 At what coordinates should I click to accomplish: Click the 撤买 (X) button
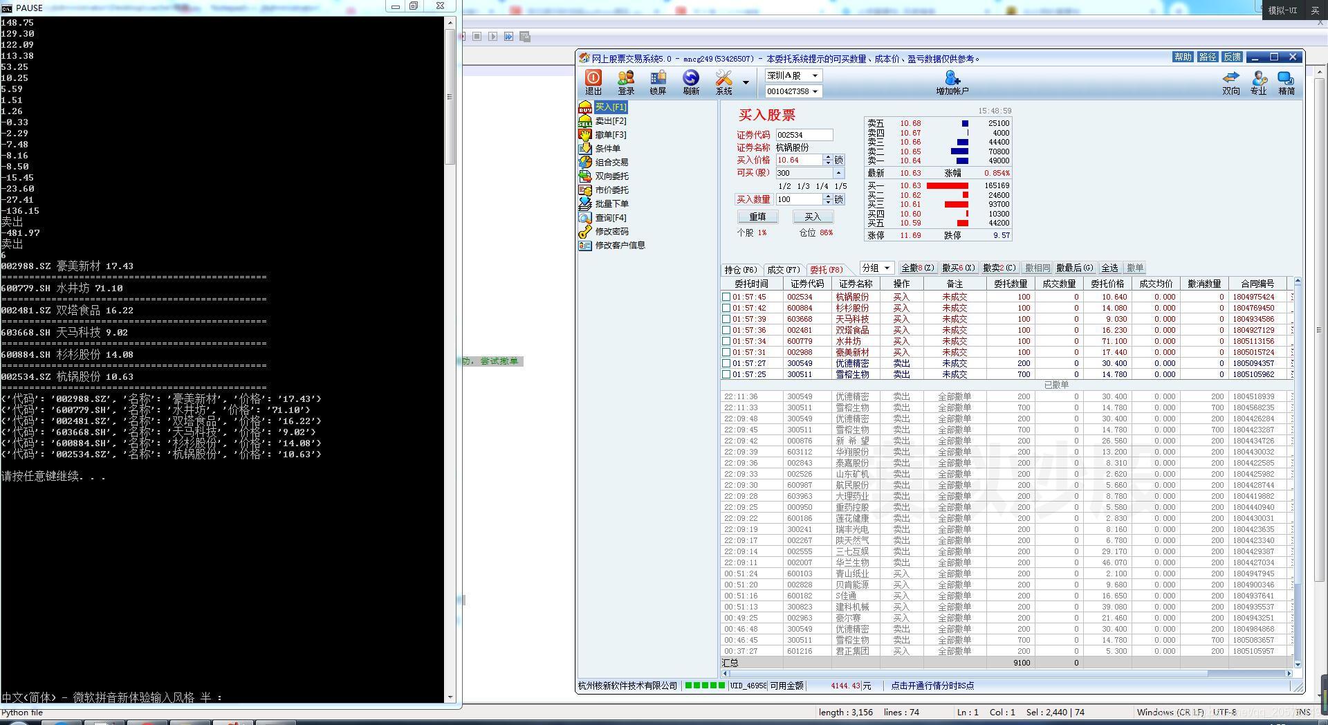(x=959, y=268)
